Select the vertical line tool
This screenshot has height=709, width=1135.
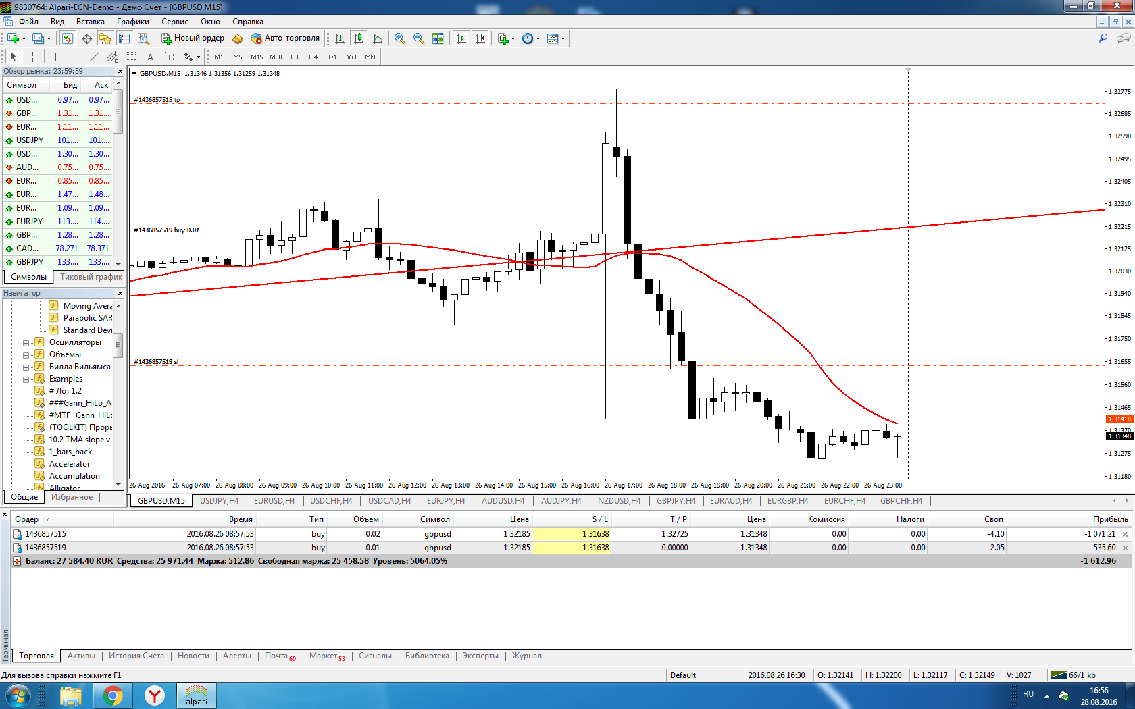[55, 57]
